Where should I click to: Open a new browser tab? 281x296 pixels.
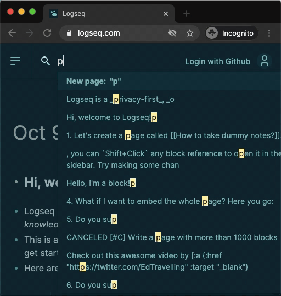pyautogui.click(x=187, y=14)
